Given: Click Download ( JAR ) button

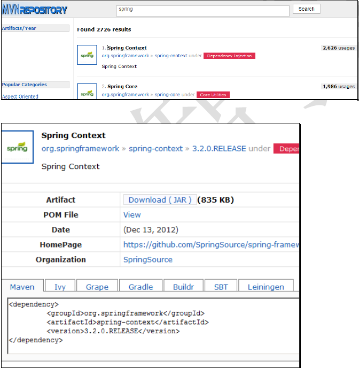Looking at the screenshot, I should click(x=160, y=200).
